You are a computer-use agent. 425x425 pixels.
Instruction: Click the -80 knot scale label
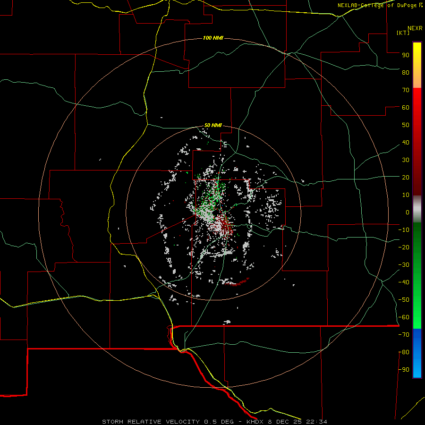click(x=404, y=352)
